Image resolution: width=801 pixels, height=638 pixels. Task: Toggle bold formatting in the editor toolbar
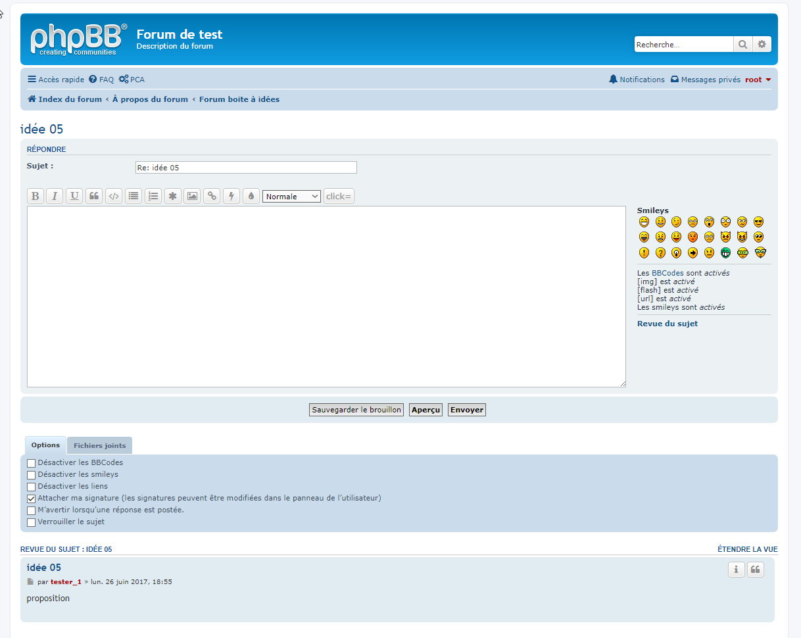click(x=36, y=196)
